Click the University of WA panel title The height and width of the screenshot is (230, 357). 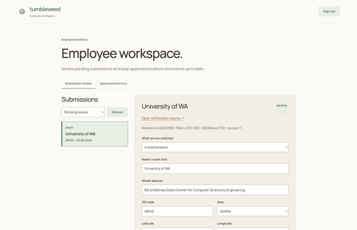[165, 106]
